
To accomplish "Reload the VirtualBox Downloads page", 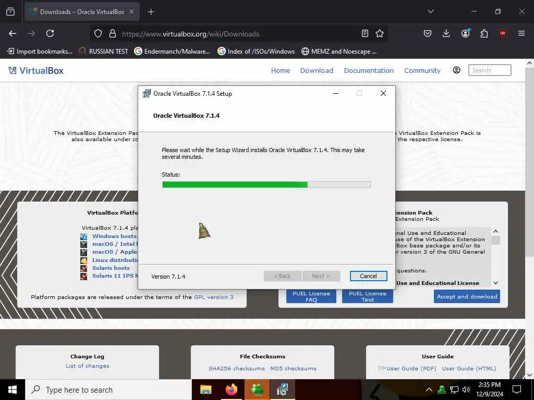I will (x=50, y=33).
